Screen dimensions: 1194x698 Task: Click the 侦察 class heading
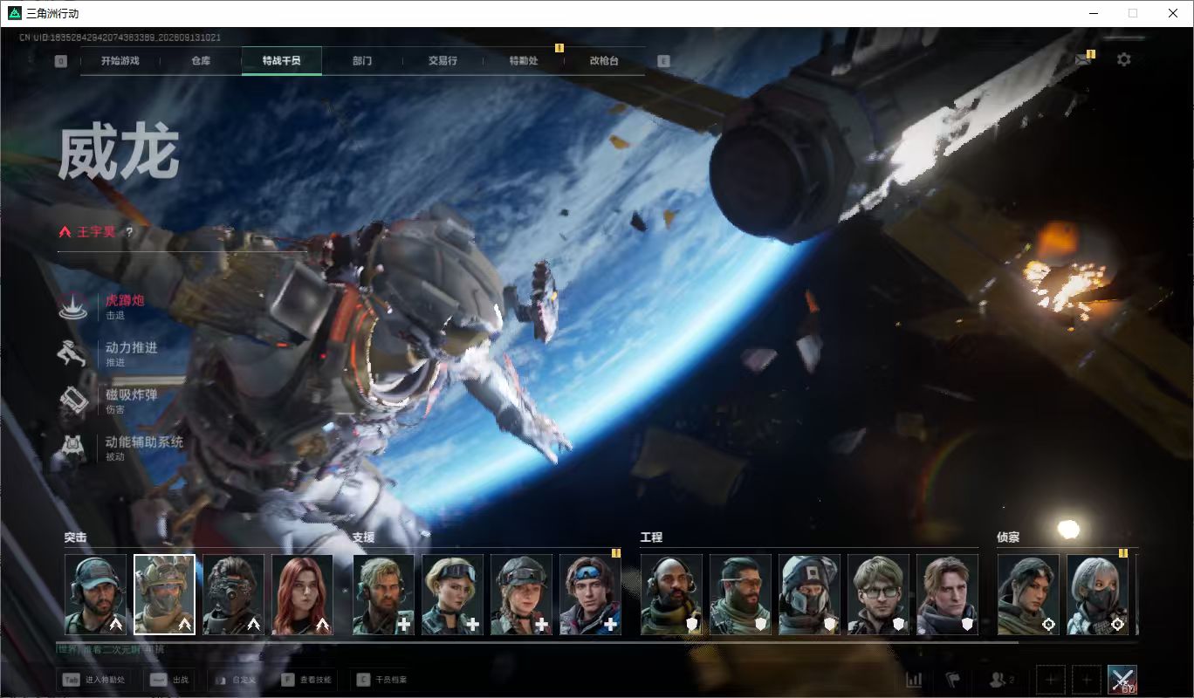[x=1008, y=537]
